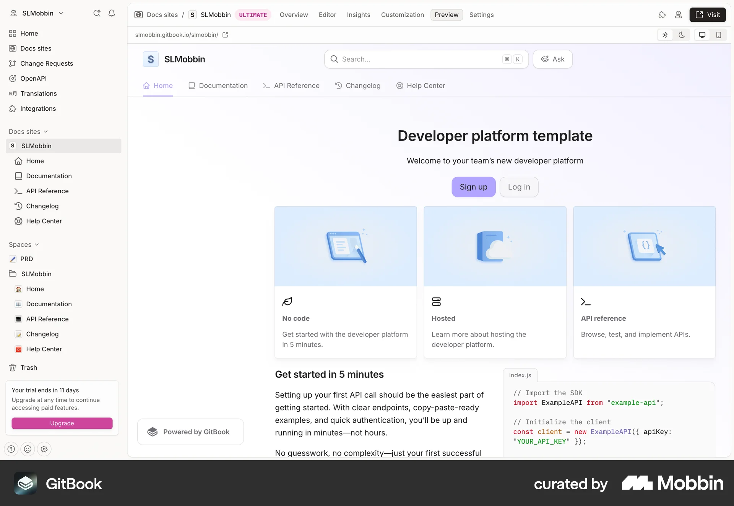Open the Editor tab
Viewport: 734px width, 506px height.
point(328,15)
